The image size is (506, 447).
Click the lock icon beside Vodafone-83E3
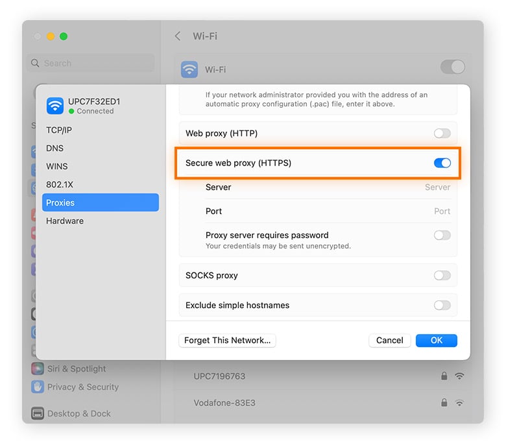tap(444, 402)
